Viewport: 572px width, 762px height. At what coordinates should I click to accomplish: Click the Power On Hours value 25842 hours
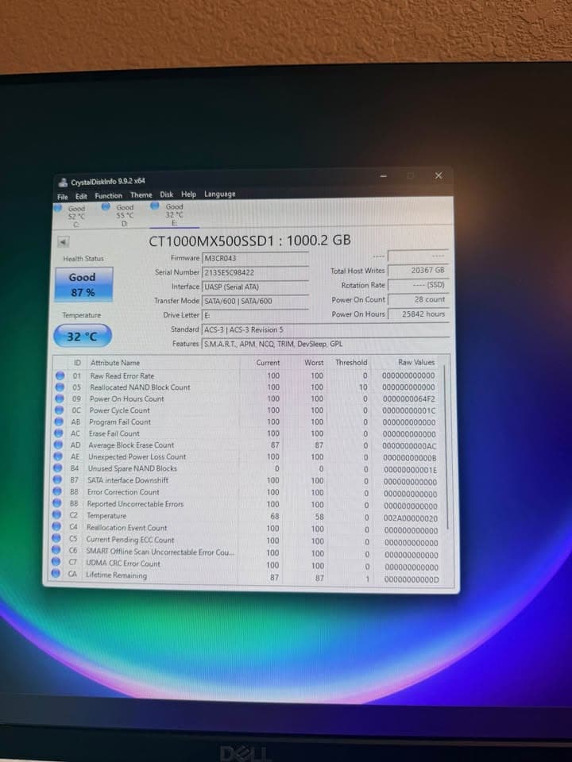(x=418, y=314)
